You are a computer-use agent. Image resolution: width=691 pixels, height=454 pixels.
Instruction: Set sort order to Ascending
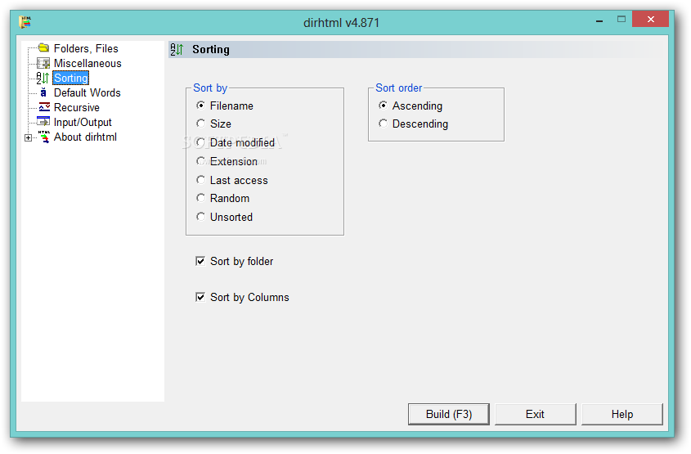click(411, 106)
